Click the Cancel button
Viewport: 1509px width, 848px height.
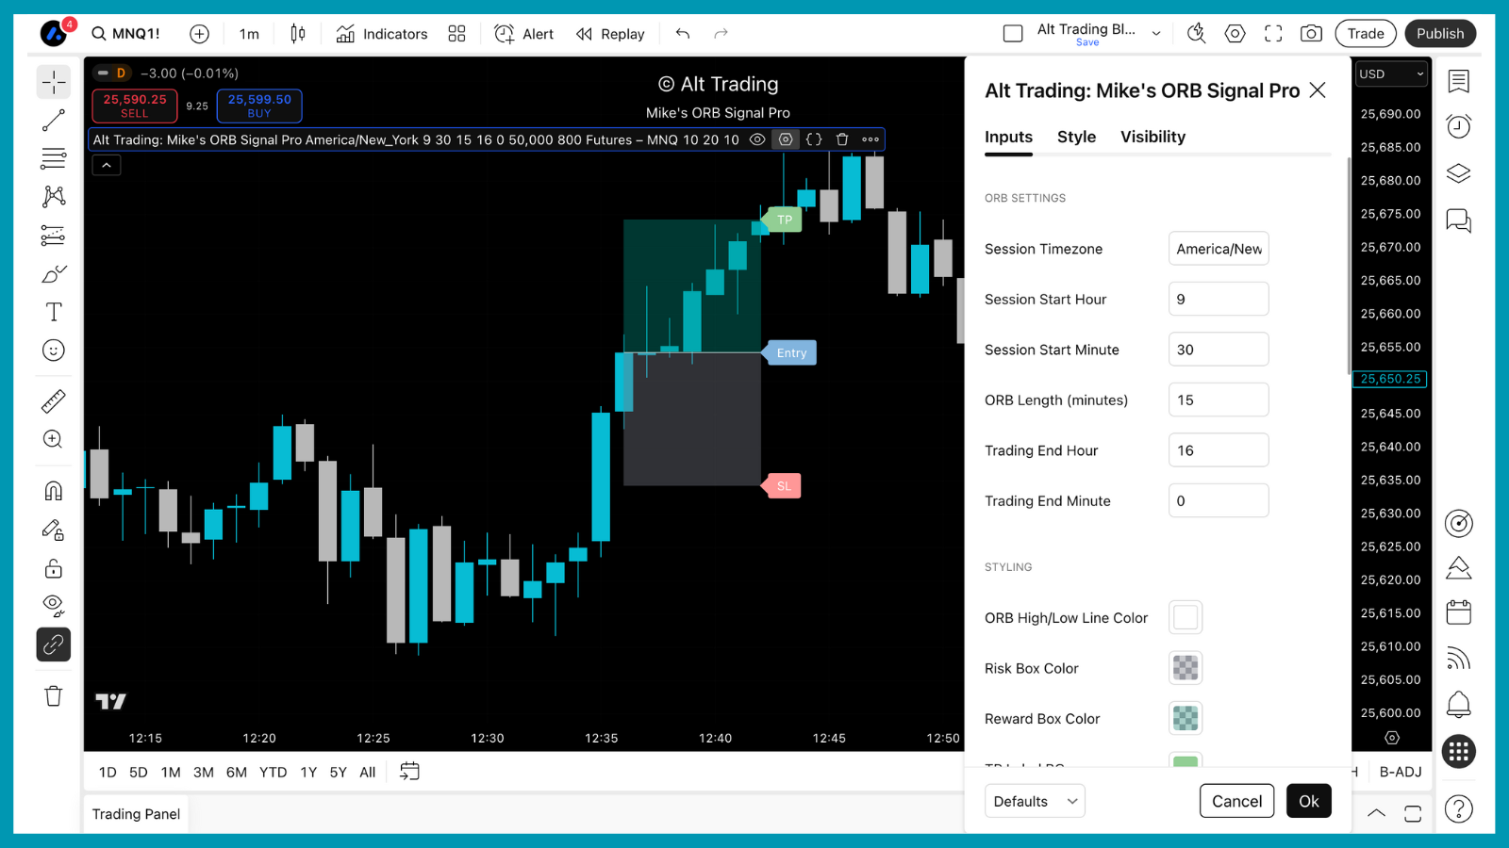pyautogui.click(x=1236, y=801)
